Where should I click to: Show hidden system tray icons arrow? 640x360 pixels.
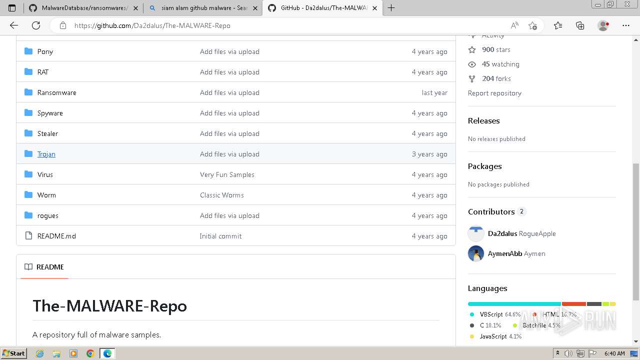(x=557, y=353)
